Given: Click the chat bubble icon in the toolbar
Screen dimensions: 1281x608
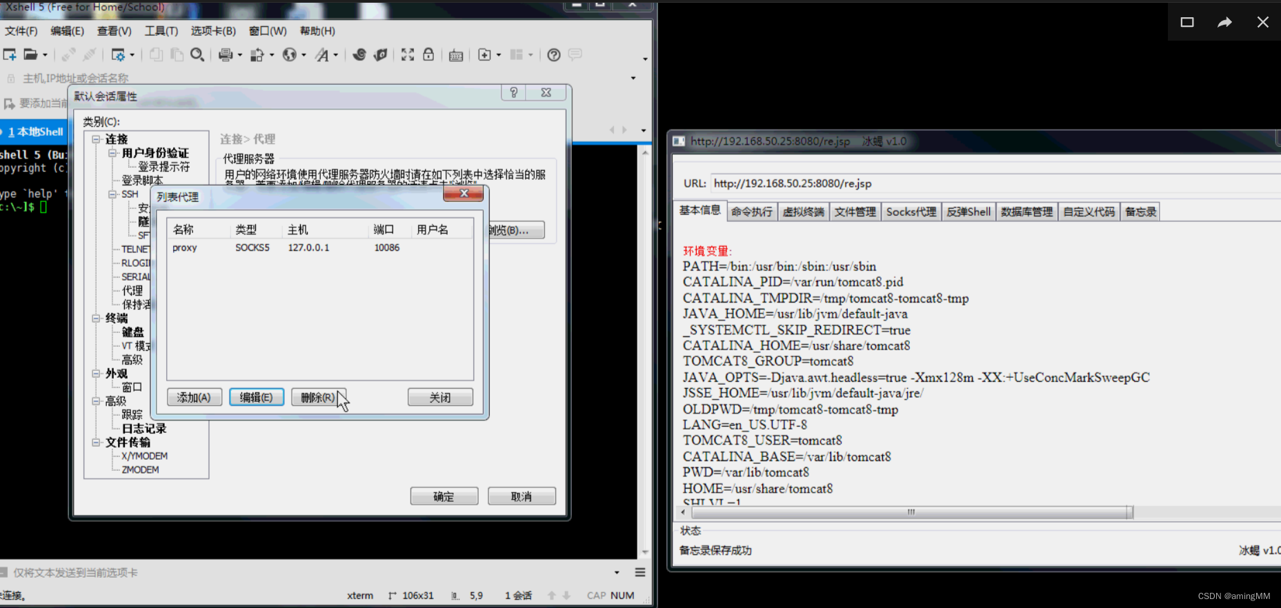Looking at the screenshot, I should tap(575, 54).
